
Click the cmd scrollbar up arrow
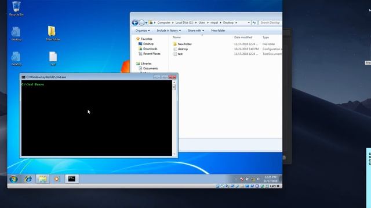174,82
